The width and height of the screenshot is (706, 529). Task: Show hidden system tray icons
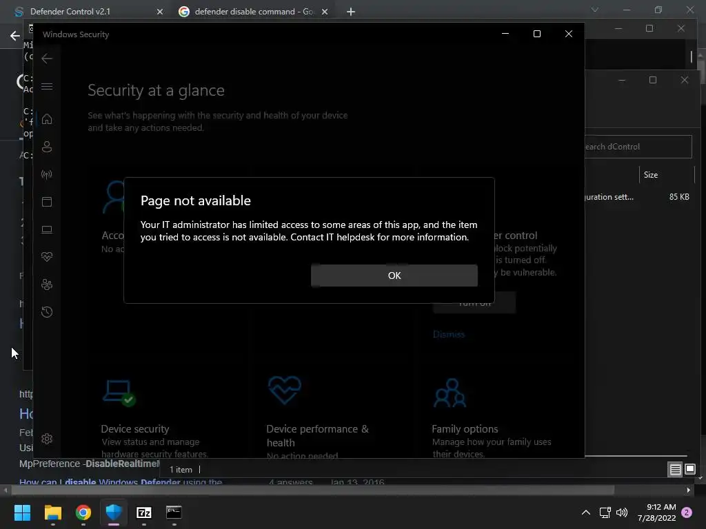pos(586,512)
